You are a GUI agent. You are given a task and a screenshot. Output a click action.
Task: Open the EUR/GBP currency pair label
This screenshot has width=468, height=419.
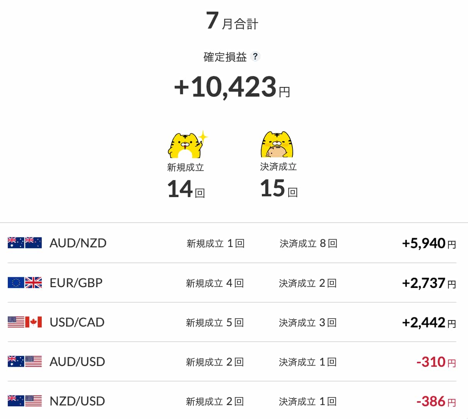pos(76,283)
